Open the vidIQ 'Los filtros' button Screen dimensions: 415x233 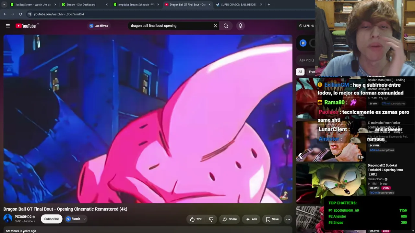[99, 26]
